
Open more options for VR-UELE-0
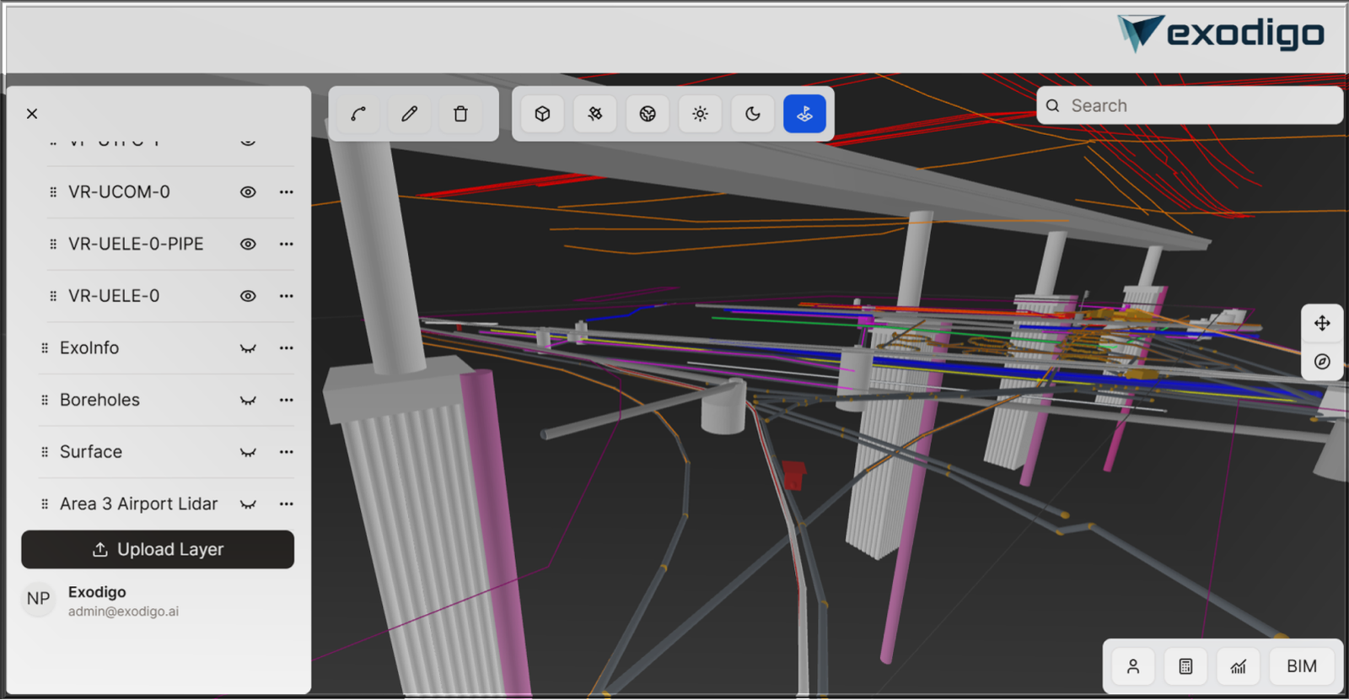pyautogui.click(x=287, y=296)
